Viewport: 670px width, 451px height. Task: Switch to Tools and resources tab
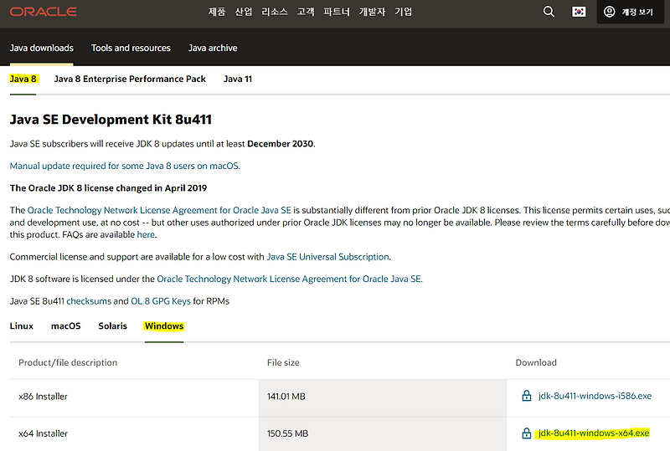pos(131,48)
